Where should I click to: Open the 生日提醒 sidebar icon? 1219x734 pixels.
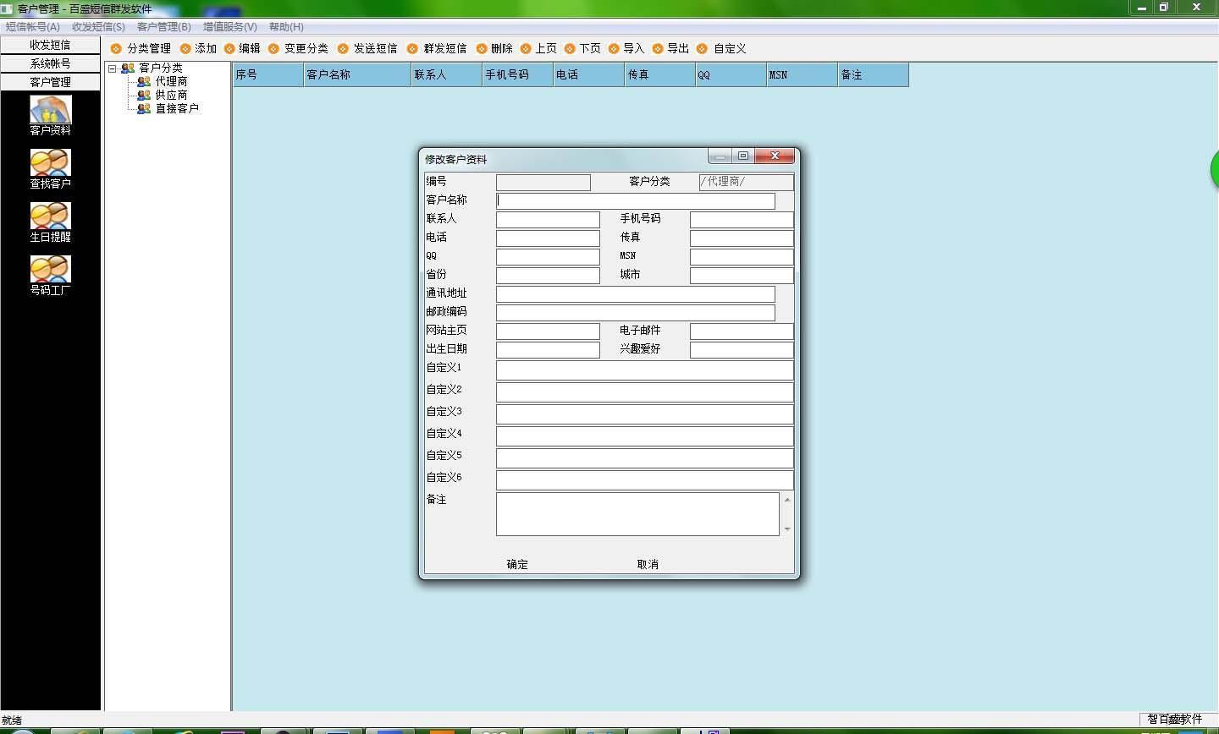pos(50,222)
